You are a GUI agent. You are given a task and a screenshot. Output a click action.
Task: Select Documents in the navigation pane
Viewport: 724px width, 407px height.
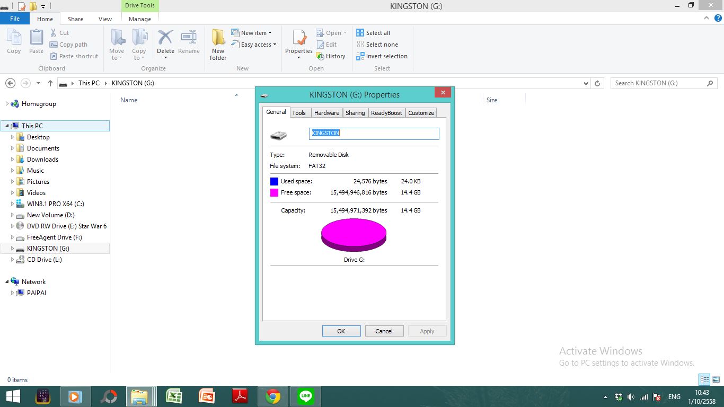click(x=43, y=148)
